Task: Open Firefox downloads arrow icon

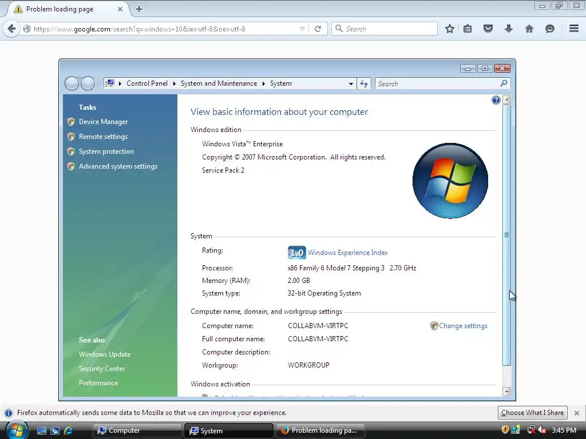Action: click(x=509, y=29)
